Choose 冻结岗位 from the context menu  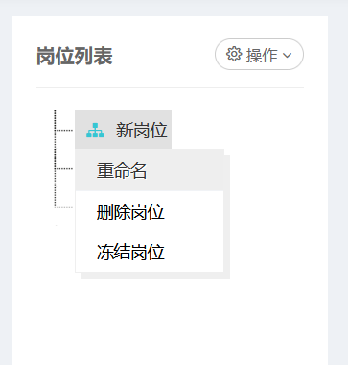tap(150, 252)
